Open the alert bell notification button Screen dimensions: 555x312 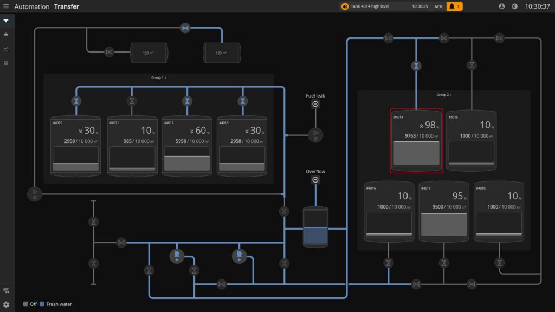click(x=455, y=6)
